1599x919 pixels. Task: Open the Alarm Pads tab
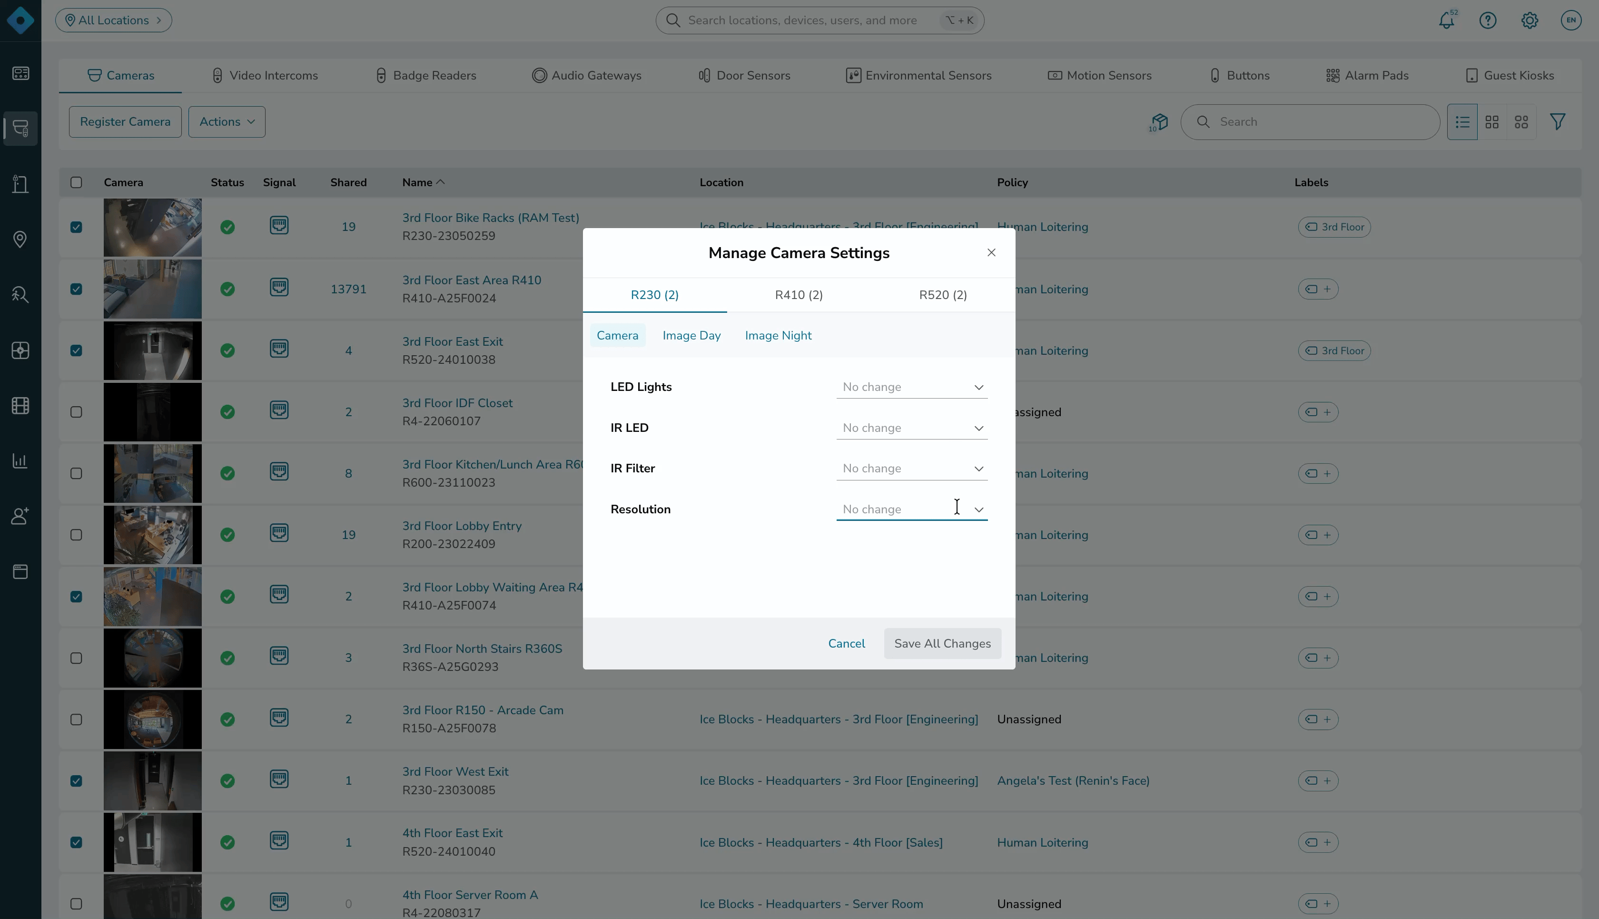coord(1368,76)
